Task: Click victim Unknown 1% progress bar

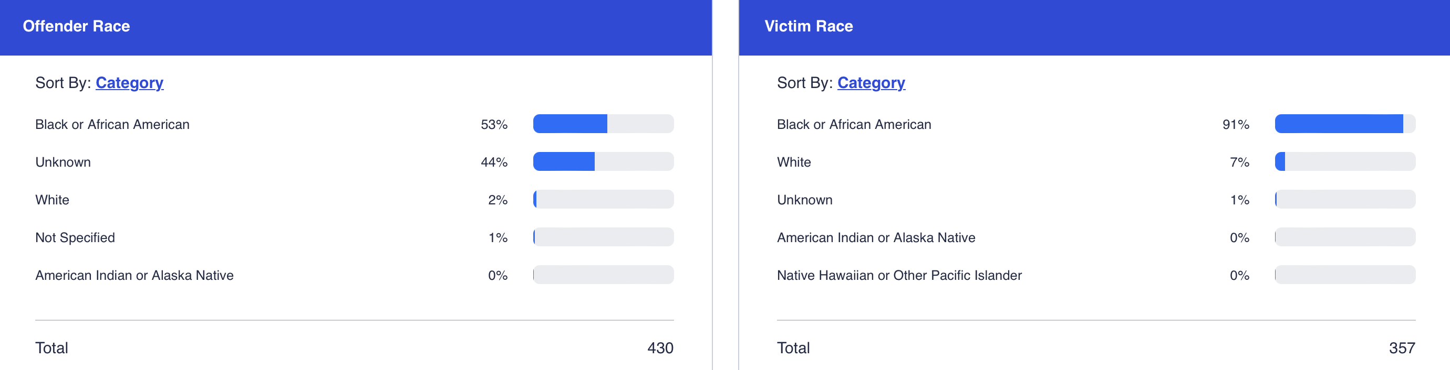Action: click(1344, 199)
